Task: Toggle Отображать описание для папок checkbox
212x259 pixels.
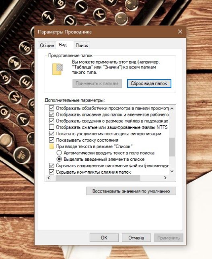Action: [x=51, y=114]
